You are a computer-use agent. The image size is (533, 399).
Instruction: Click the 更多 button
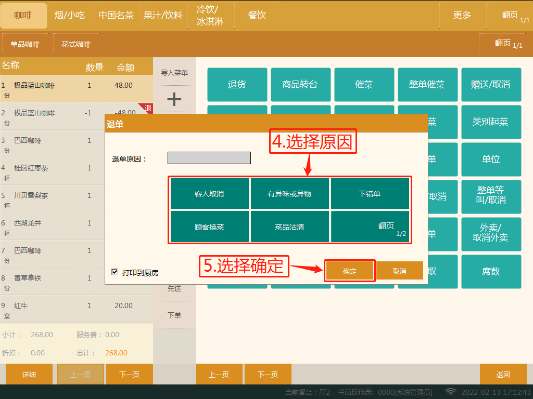pyautogui.click(x=462, y=16)
